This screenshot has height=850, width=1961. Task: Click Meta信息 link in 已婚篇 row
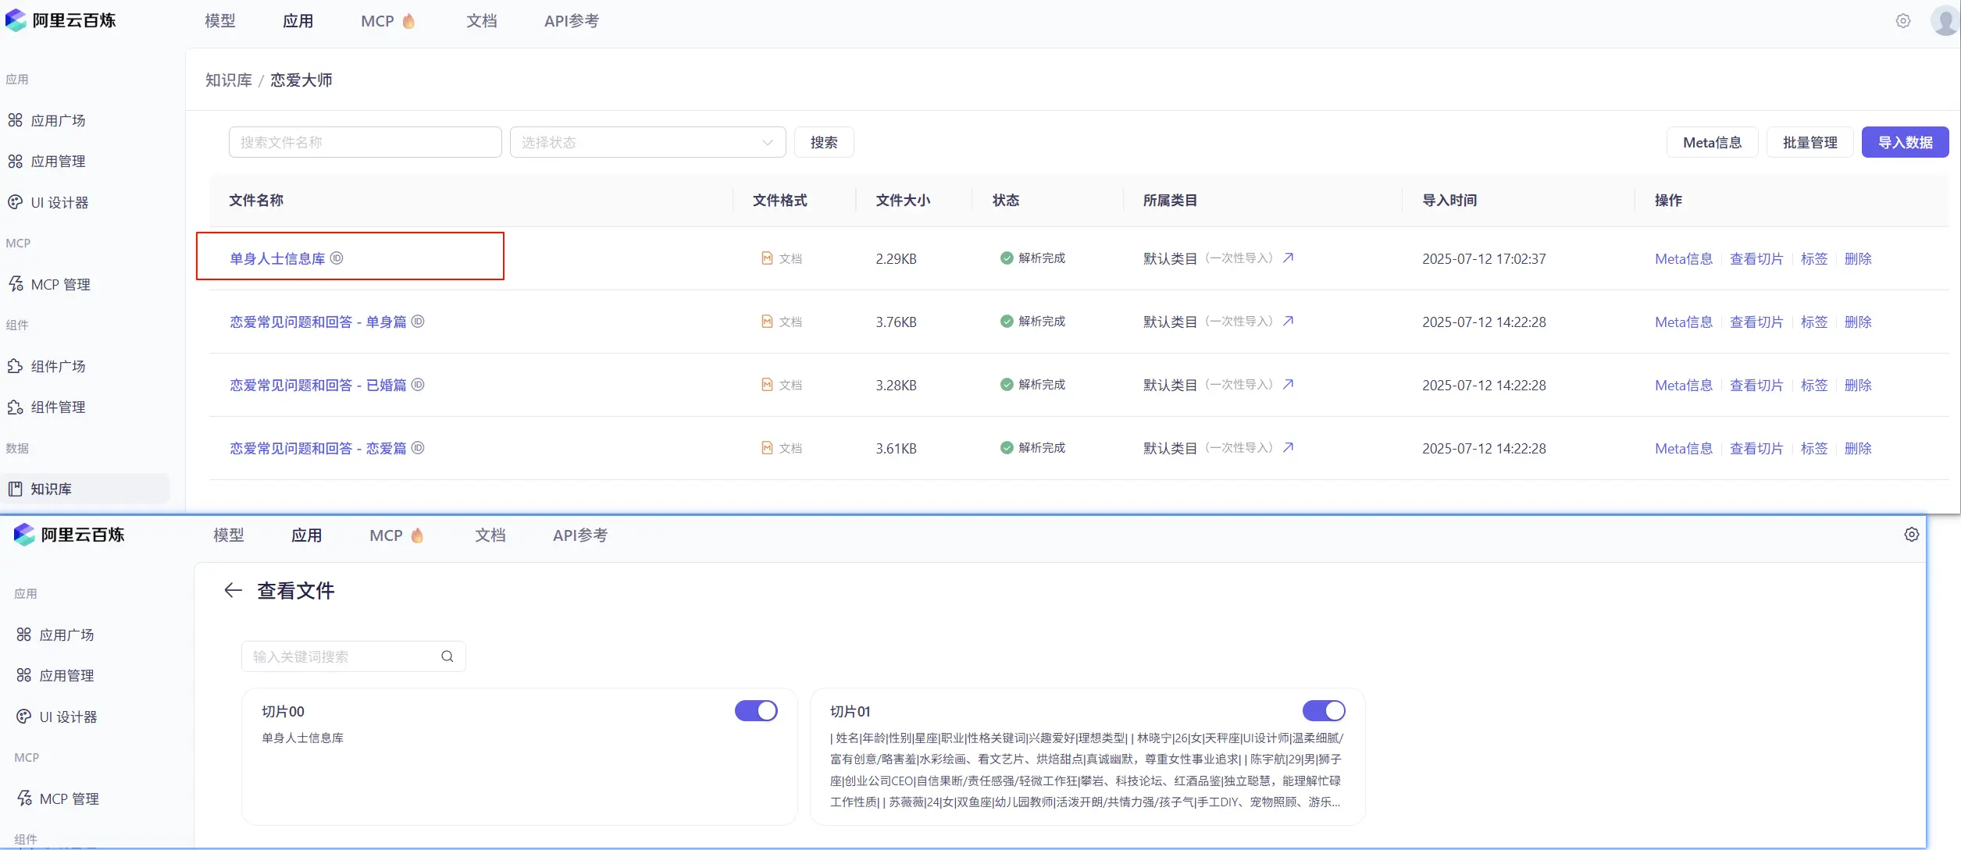pyautogui.click(x=1684, y=385)
